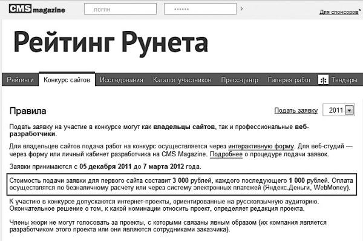
Task: Select the Конкурс сайтов tab
Action: coord(67,80)
